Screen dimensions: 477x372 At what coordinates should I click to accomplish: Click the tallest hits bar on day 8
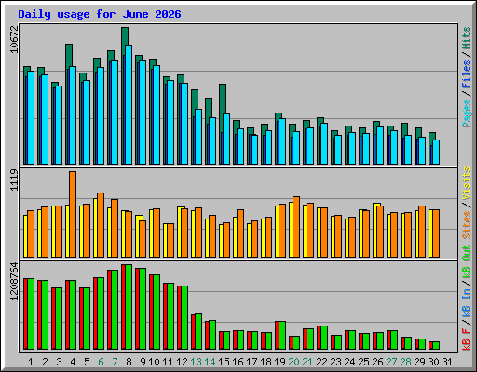125,36
